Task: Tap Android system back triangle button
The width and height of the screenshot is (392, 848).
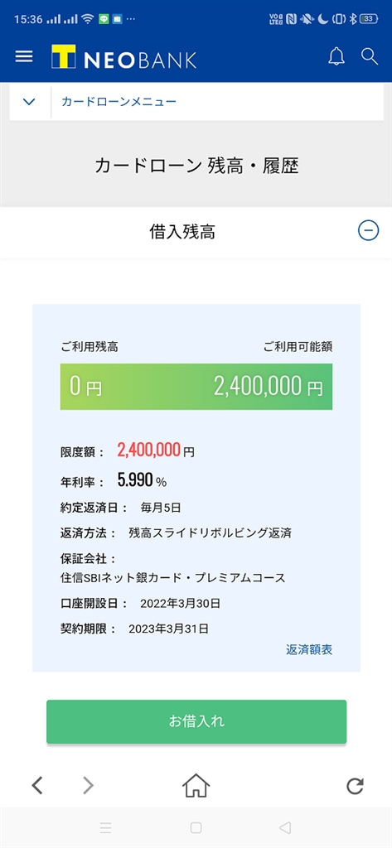Action: click(x=285, y=827)
